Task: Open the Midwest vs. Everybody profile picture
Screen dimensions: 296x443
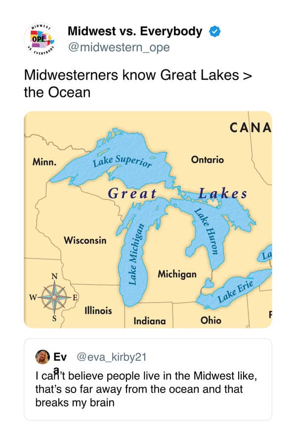Action: click(x=41, y=39)
